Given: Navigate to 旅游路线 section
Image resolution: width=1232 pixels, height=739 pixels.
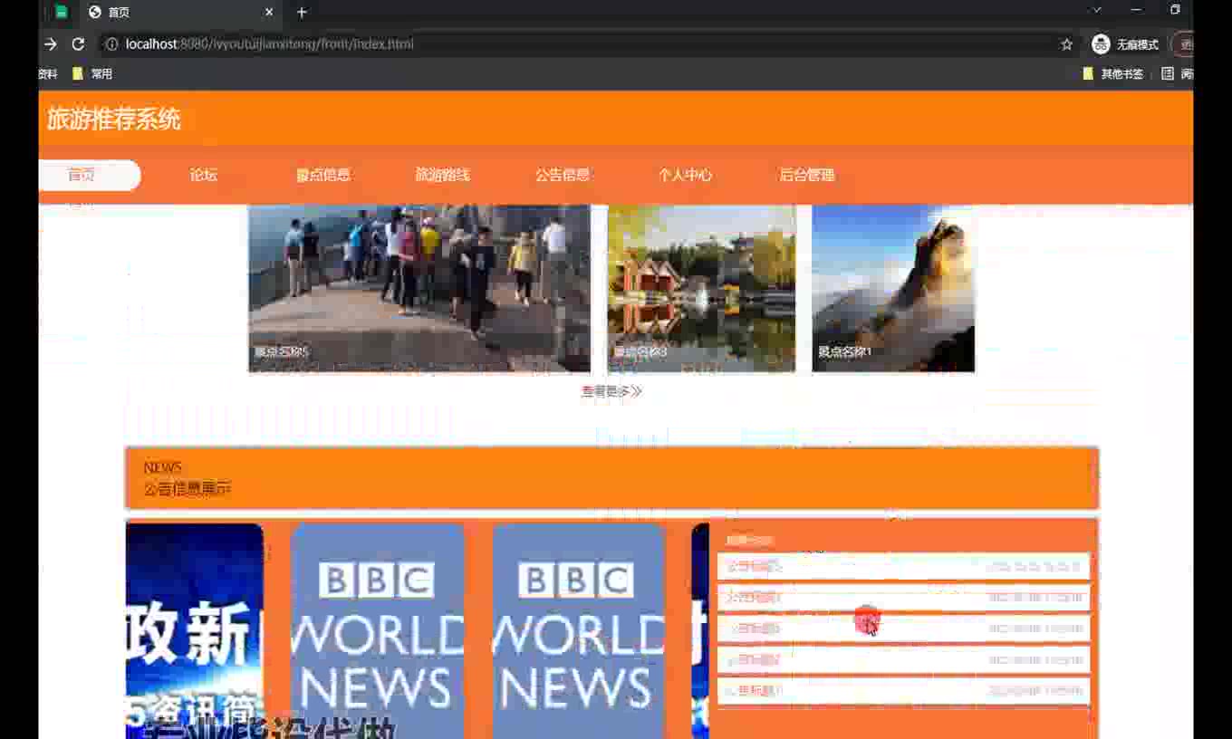Looking at the screenshot, I should 443,175.
